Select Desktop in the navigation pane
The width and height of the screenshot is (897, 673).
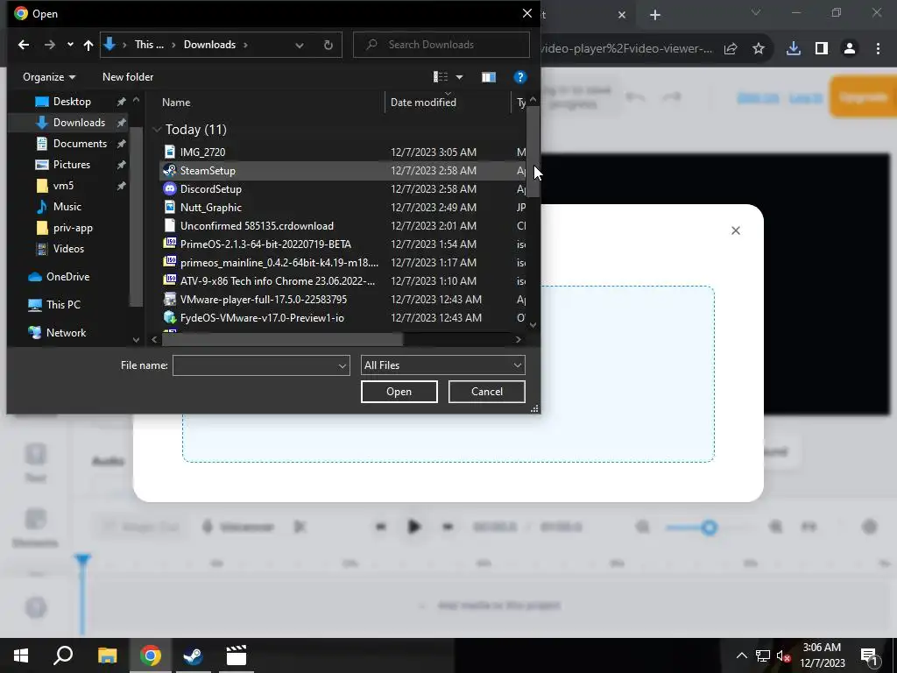72,102
